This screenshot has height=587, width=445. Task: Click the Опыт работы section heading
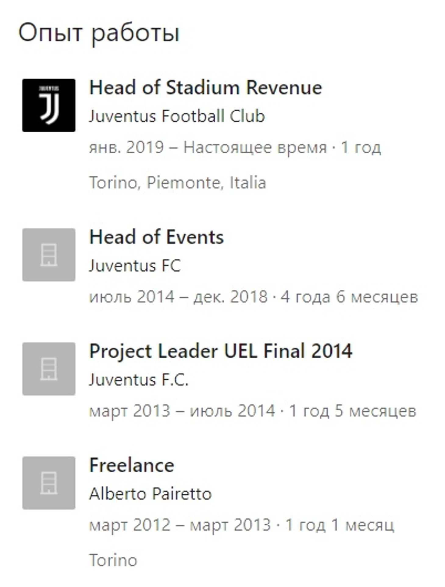click(x=99, y=33)
